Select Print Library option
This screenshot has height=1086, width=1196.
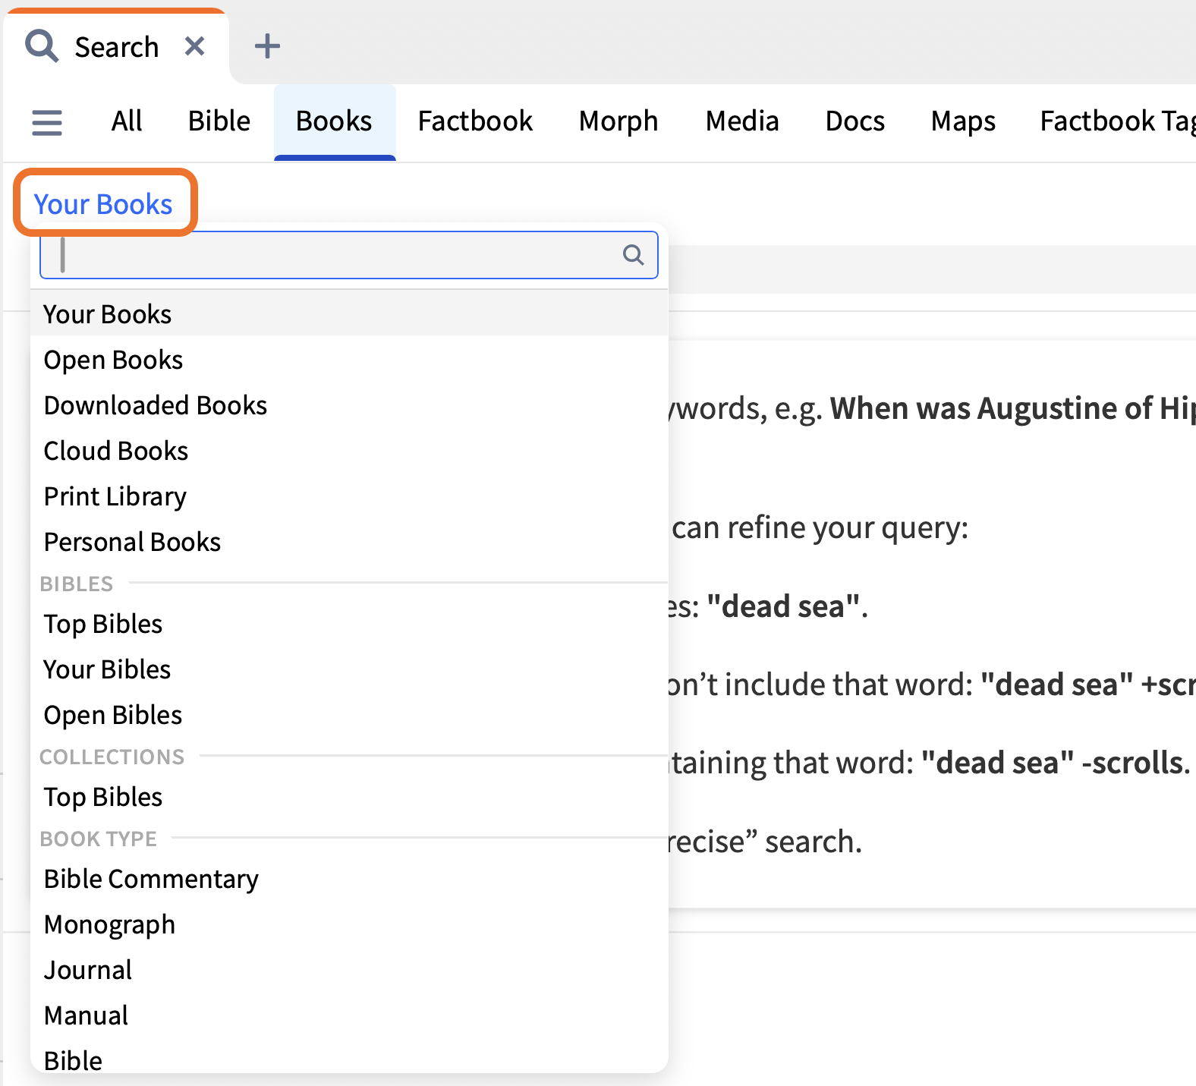[x=349, y=496]
